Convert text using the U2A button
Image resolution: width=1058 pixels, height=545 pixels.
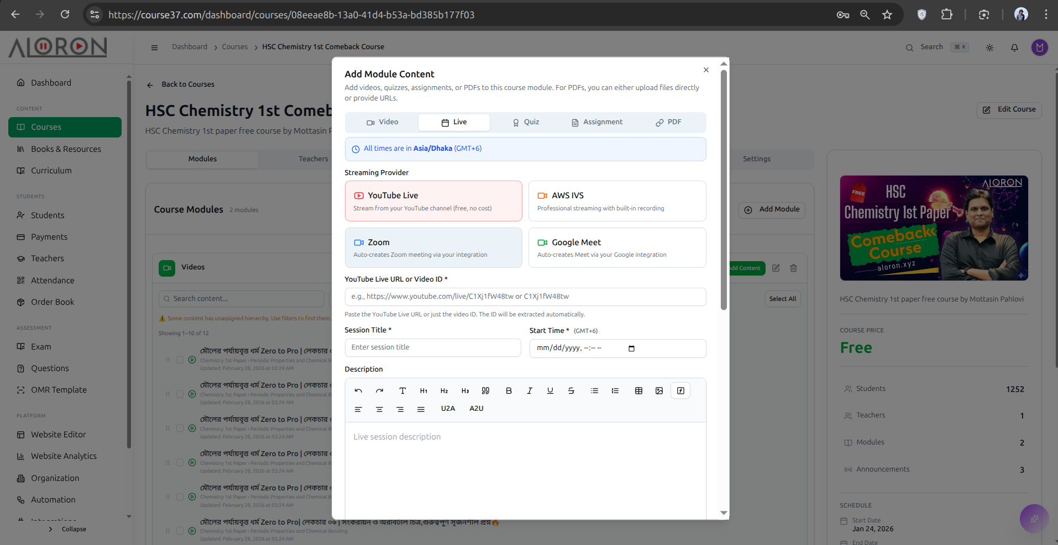[x=448, y=409]
